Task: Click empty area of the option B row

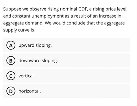Action: (93, 60)
